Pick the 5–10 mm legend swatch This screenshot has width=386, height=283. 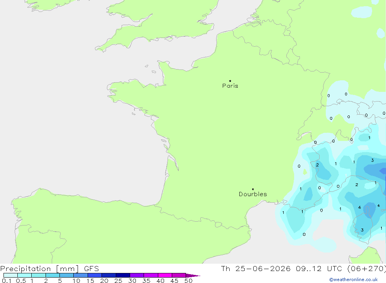tap(66, 275)
